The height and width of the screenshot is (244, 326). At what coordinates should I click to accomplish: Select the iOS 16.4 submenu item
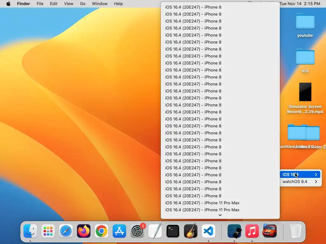click(300, 174)
